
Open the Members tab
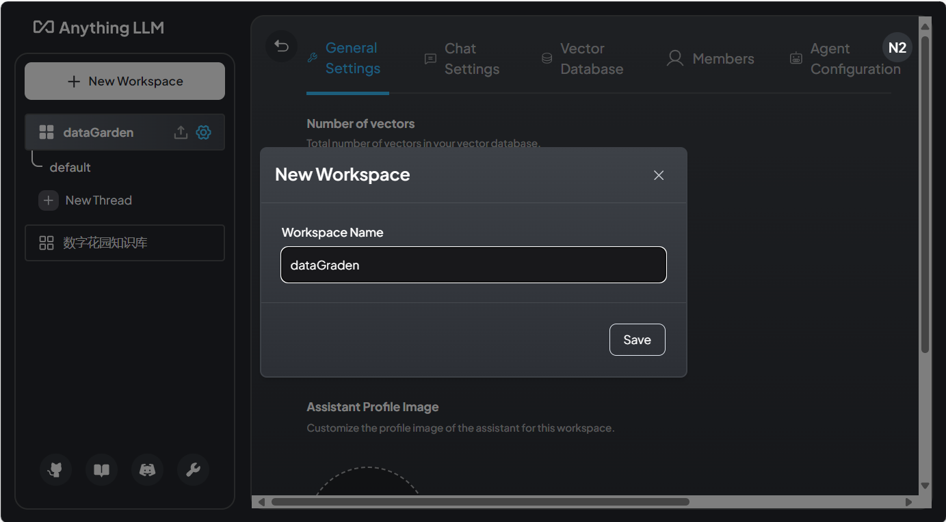coord(711,59)
